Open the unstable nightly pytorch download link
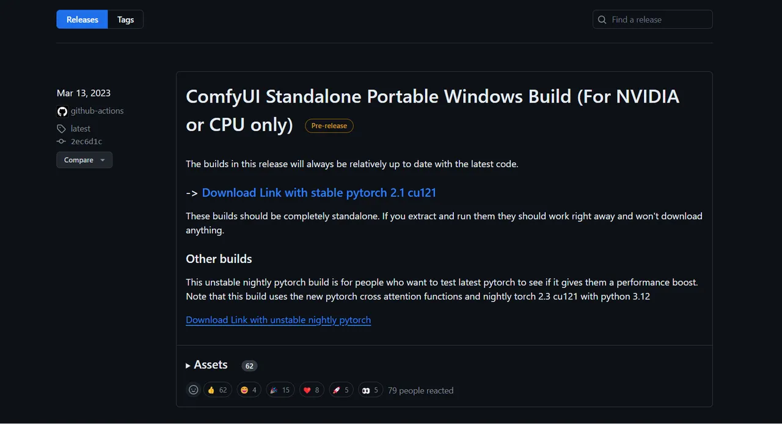Image resolution: width=782 pixels, height=424 pixels. (x=278, y=320)
